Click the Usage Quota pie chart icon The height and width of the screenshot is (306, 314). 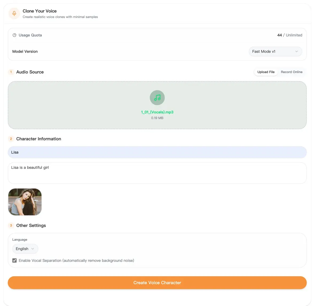point(14,35)
